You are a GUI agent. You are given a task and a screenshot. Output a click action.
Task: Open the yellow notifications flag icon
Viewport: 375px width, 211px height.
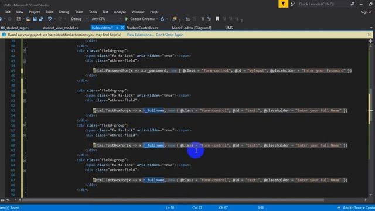coord(284,4)
